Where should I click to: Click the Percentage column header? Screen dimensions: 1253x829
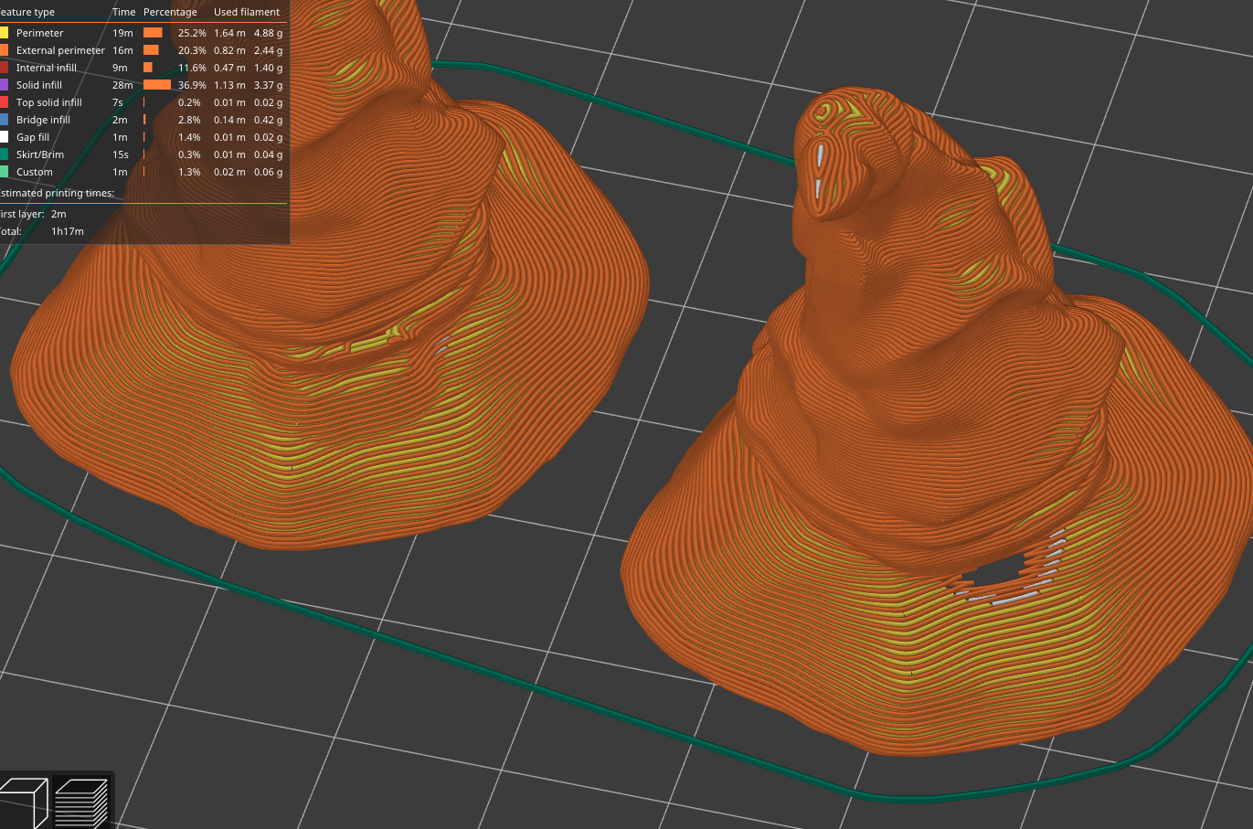click(170, 12)
